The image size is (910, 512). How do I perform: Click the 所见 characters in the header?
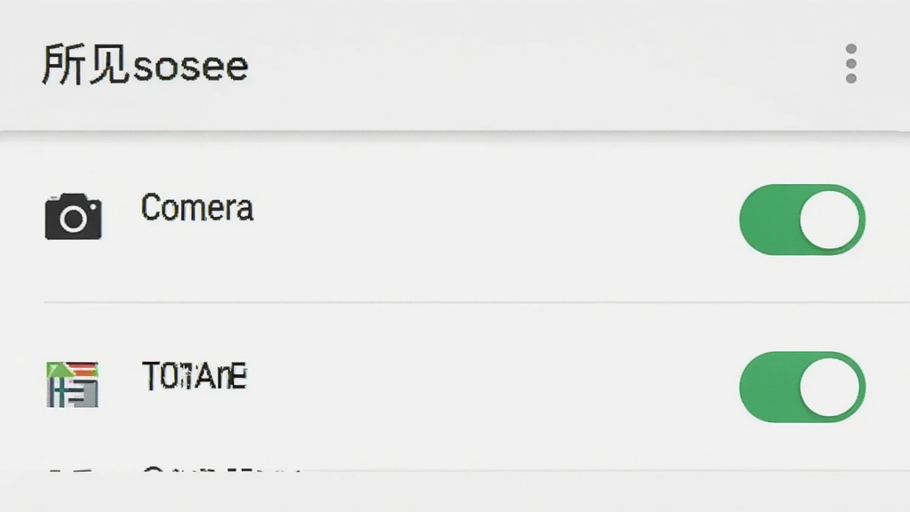[85, 64]
